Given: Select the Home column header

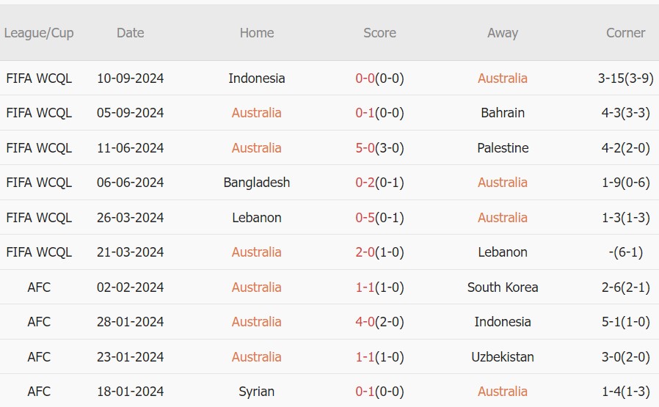Looking at the screenshot, I should tap(256, 33).
